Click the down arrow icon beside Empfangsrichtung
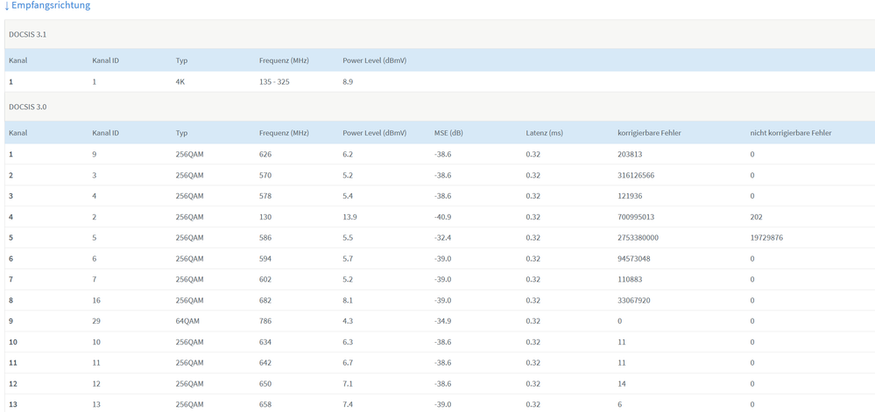The width and height of the screenshot is (875, 412). [6, 6]
